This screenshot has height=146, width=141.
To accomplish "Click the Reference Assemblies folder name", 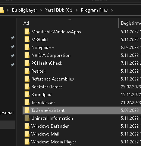I will coord(53,79).
